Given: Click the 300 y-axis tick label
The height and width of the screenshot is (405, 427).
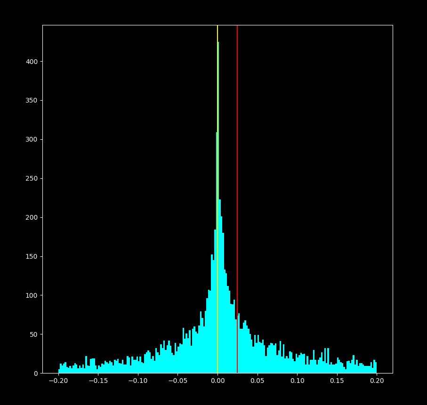Looking at the screenshot, I should 32,140.
